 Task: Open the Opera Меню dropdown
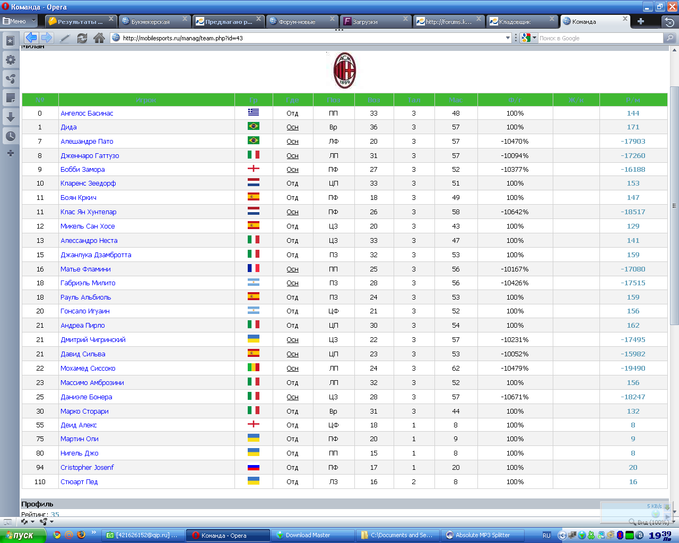point(19,21)
